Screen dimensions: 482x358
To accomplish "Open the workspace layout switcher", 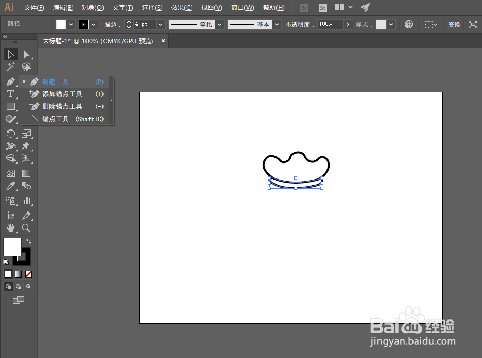I will click(x=343, y=7).
